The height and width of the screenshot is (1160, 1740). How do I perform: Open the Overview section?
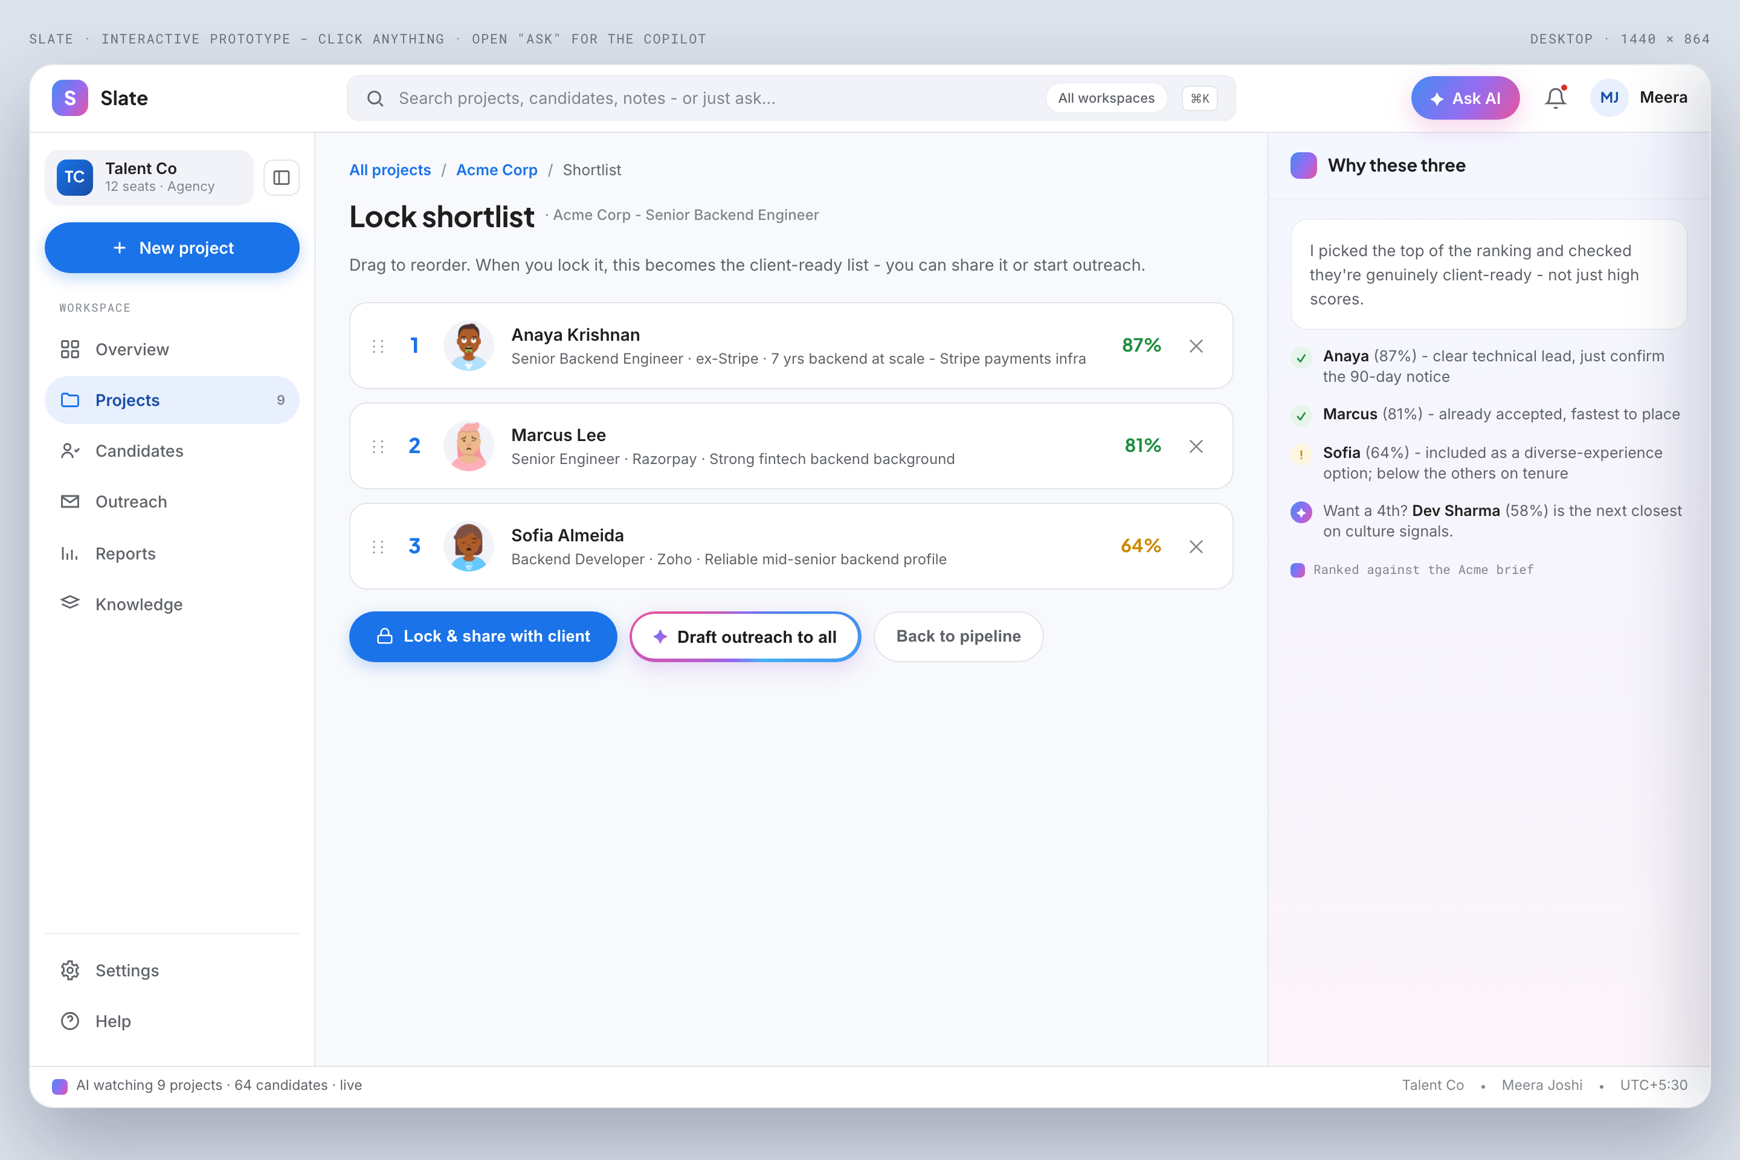click(x=172, y=349)
